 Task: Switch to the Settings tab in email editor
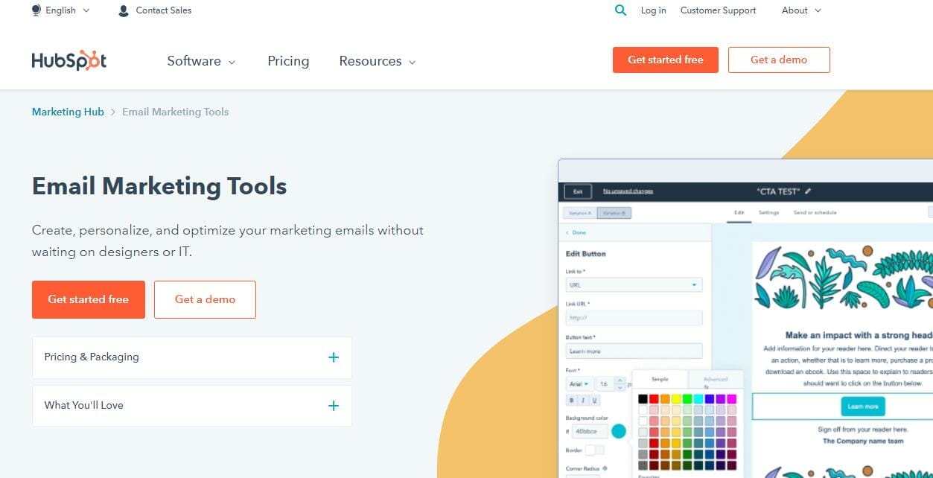(x=768, y=213)
